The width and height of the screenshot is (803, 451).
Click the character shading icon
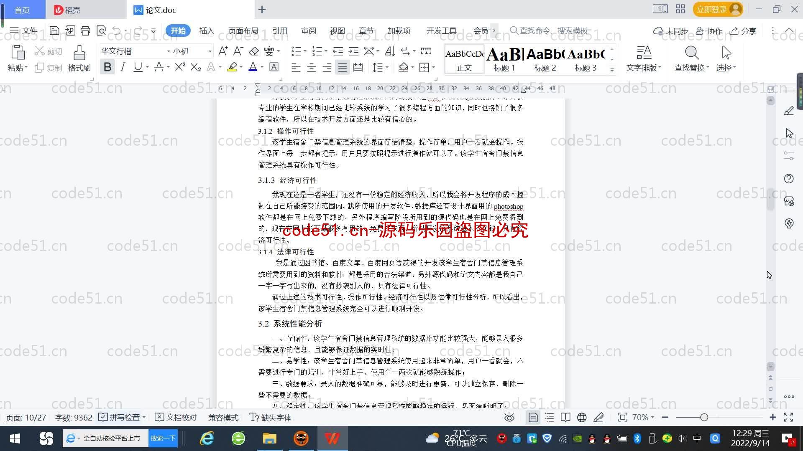[275, 67]
